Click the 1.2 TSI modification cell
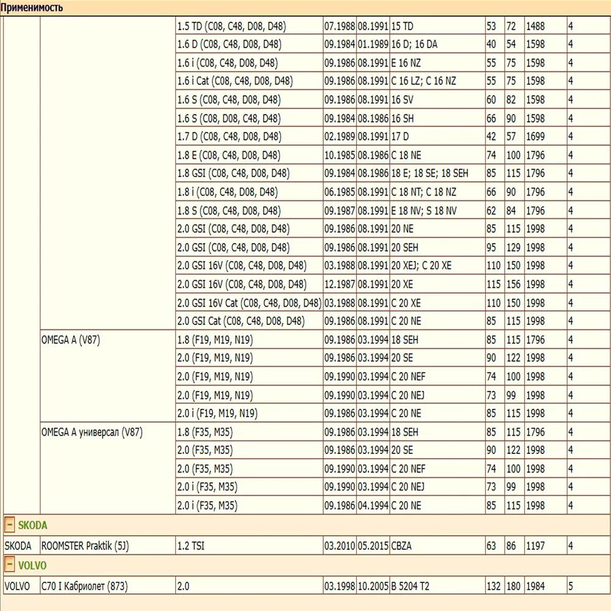The width and height of the screenshot is (611, 611). [x=192, y=546]
